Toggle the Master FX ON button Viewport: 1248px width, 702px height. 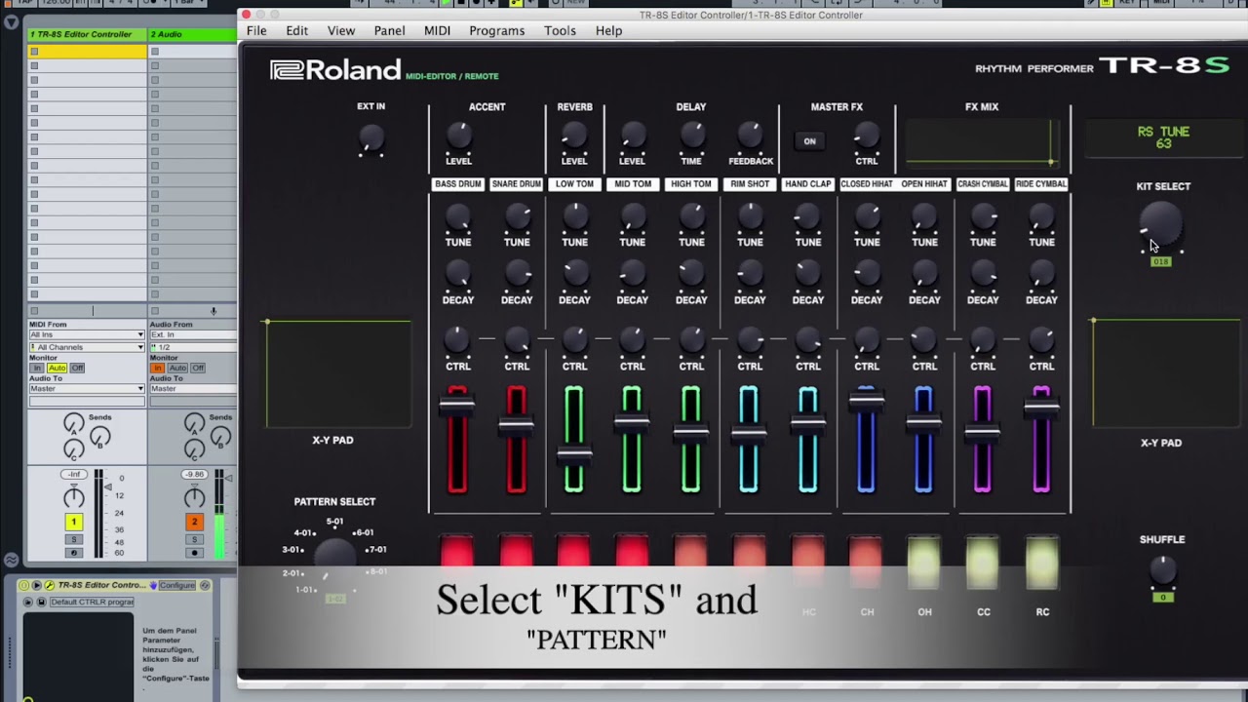pos(809,141)
